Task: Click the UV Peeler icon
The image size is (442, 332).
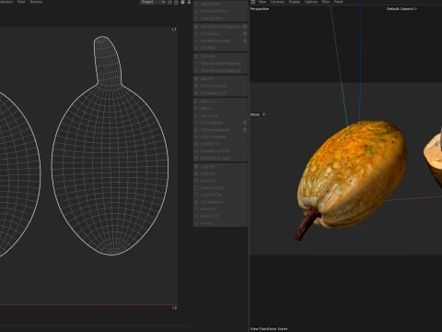Action: pos(196,56)
